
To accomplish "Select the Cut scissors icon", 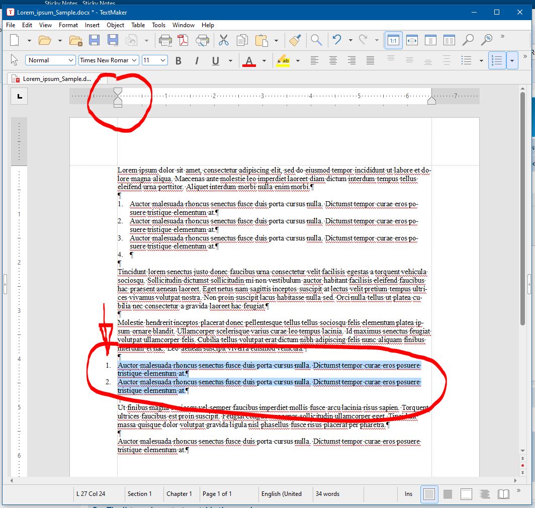I will point(224,40).
